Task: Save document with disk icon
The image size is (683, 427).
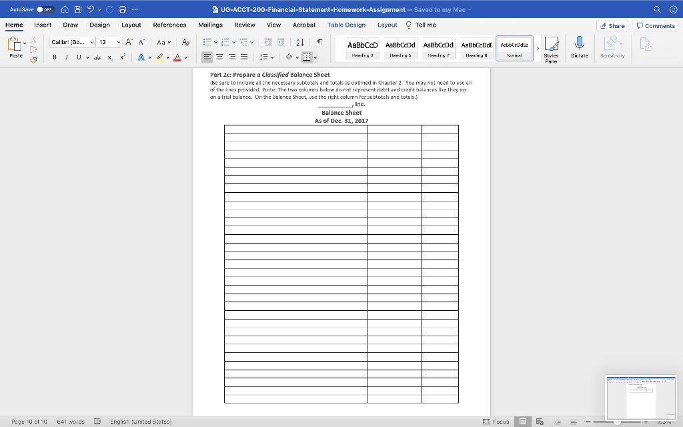Action: click(x=78, y=9)
